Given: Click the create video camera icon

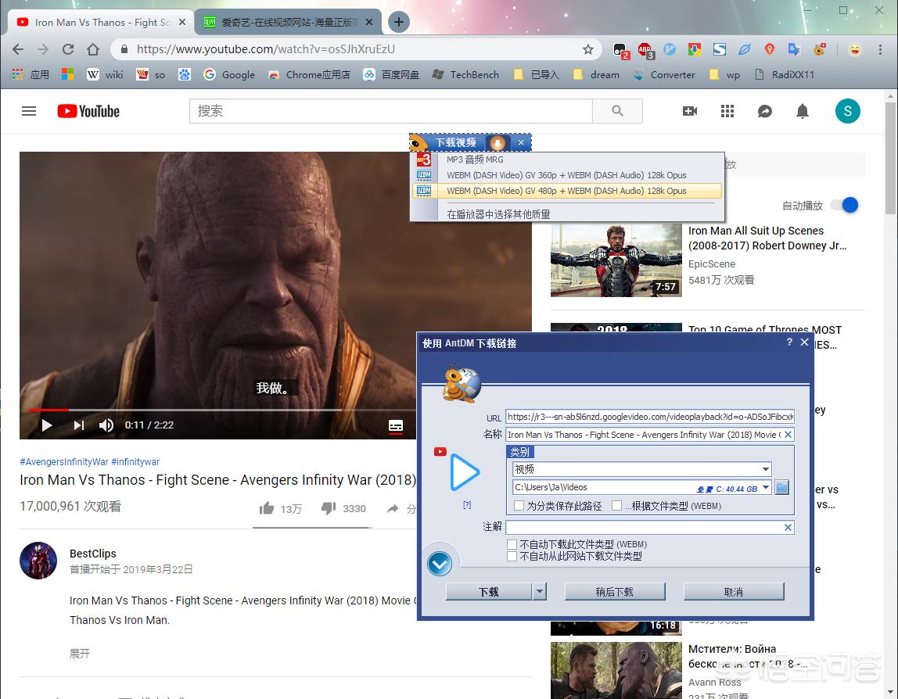Looking at the screenshot, I should coord(690,111).
